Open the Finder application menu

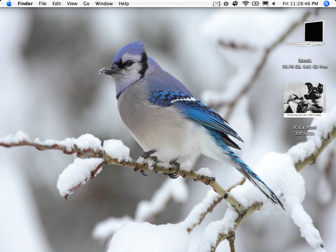25,4
